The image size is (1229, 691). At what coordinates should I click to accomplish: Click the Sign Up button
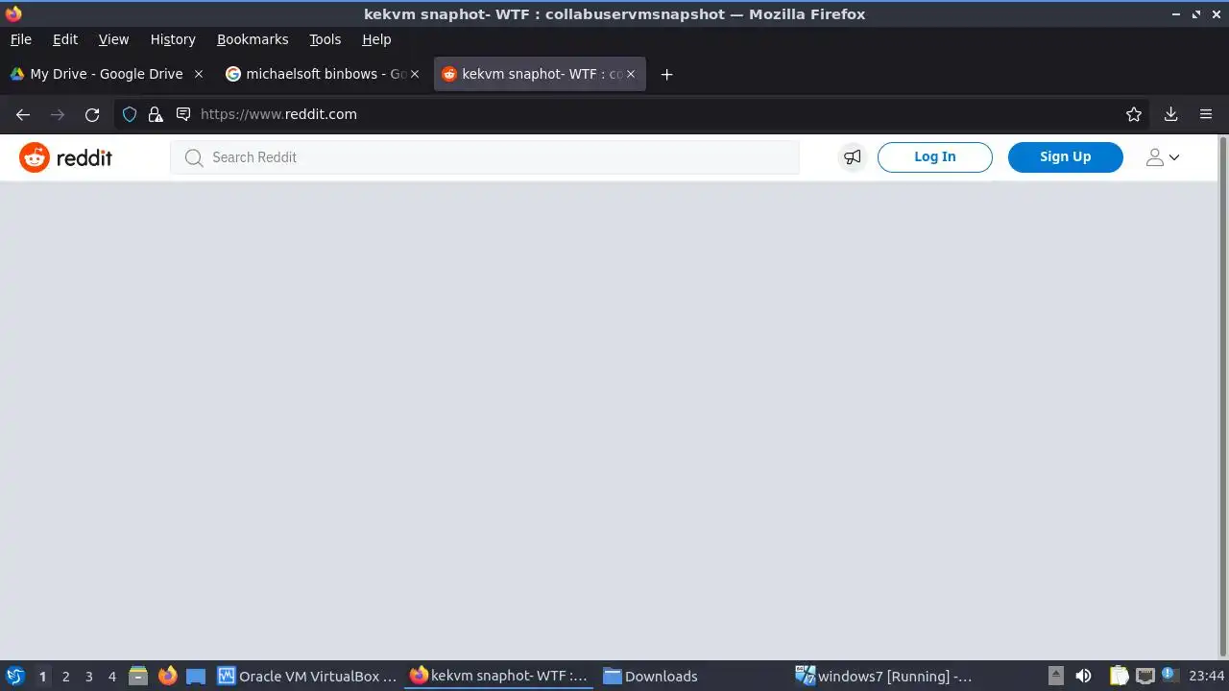pos(1065,157)
